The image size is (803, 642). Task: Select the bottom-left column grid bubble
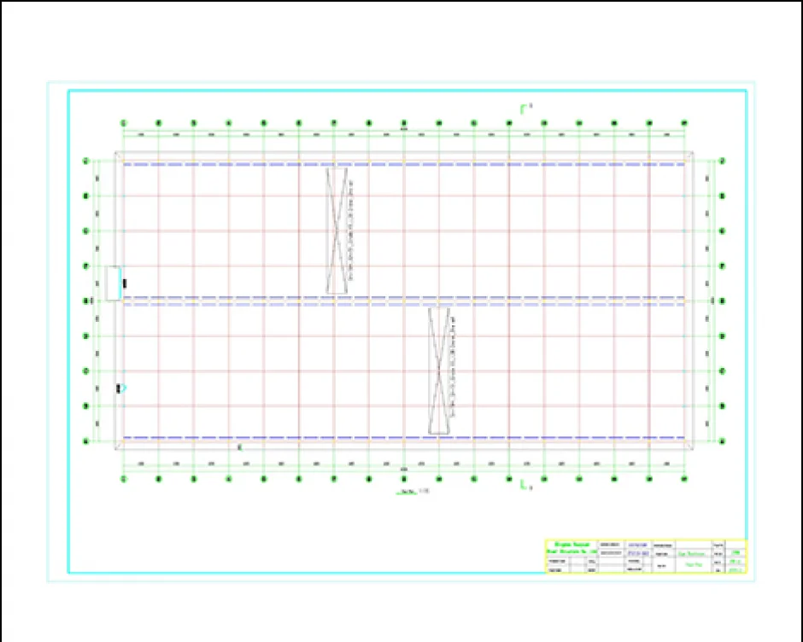(x=123, y=479)
